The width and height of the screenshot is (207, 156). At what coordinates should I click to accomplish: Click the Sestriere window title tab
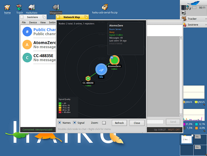[32, 17]
